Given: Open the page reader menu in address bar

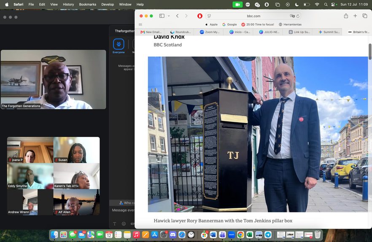Looking at the screenshot, I should click(209, 16).
